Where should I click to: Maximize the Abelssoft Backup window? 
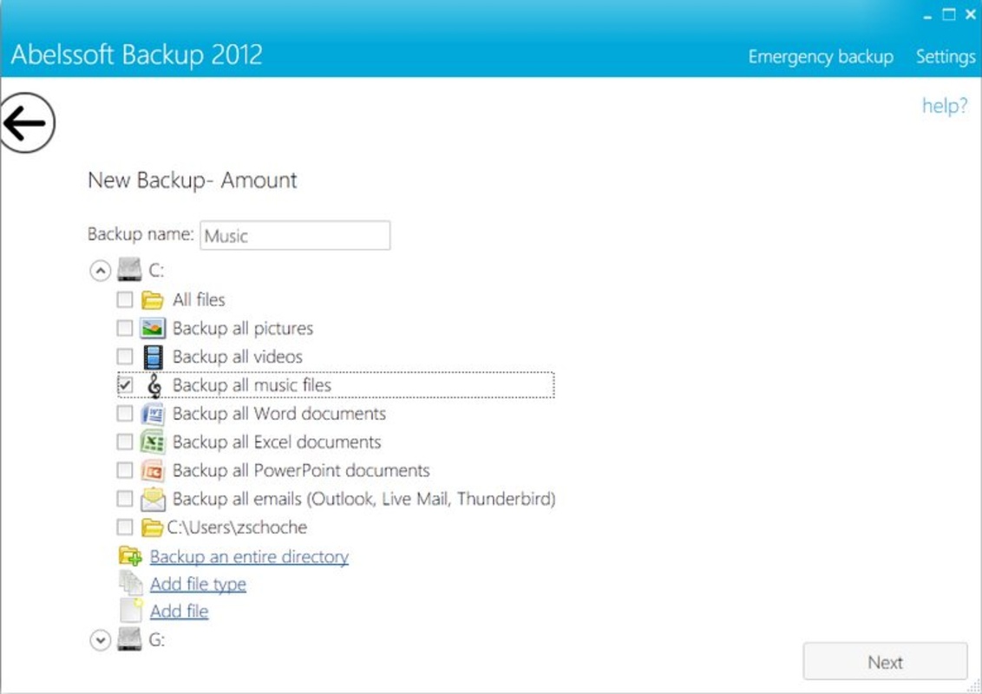949,15
